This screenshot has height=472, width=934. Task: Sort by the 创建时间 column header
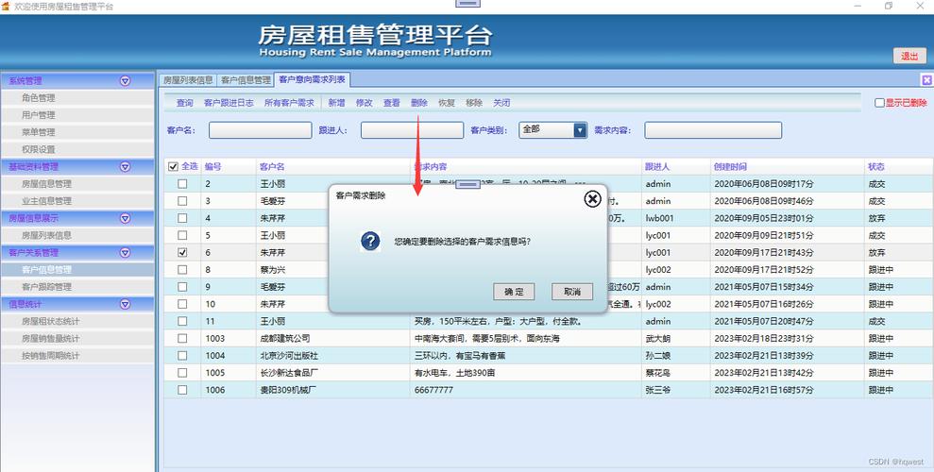[x=730, y=167]
